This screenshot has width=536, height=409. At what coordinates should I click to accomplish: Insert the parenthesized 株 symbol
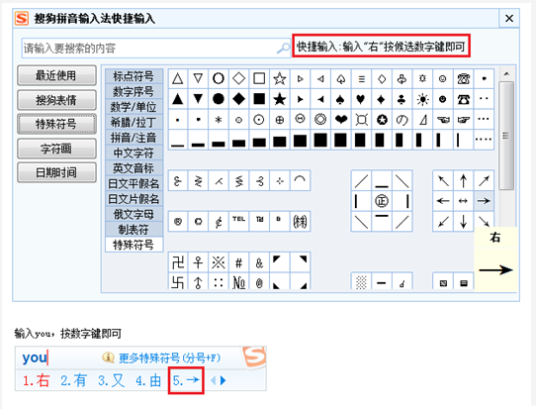point(300,221)
